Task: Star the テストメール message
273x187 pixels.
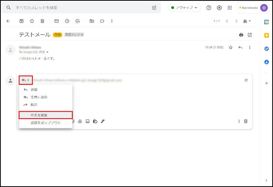Action: (x=231, y=48)
